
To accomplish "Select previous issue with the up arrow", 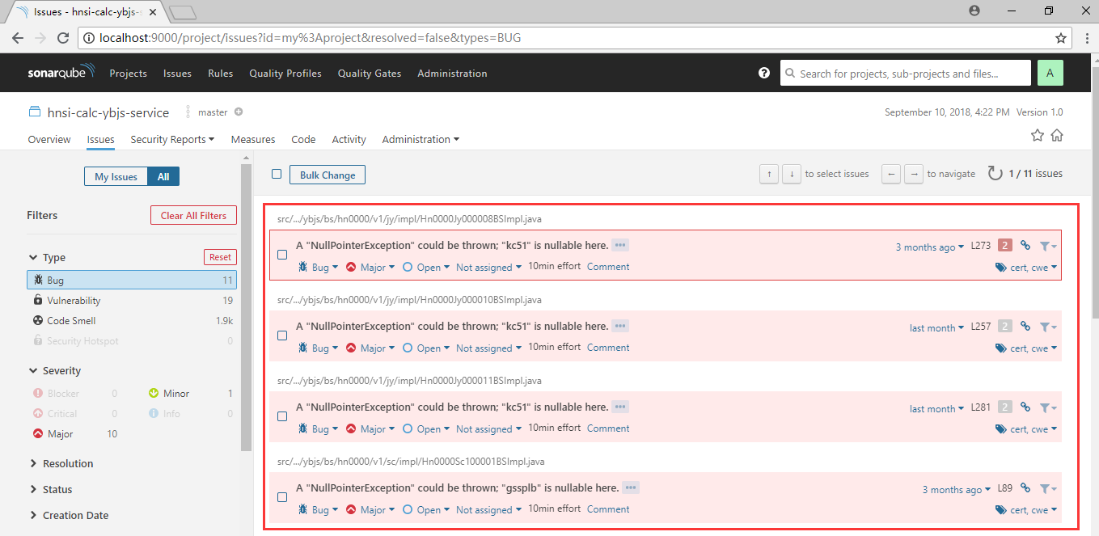I will click(x=769, y=174).
